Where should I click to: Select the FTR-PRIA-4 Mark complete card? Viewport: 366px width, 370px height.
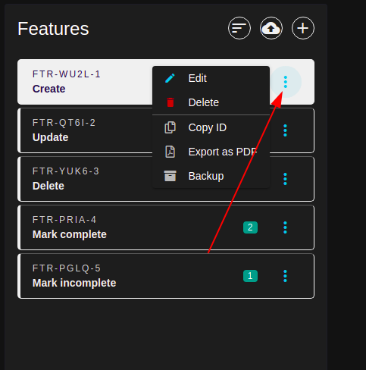(166, 227)
